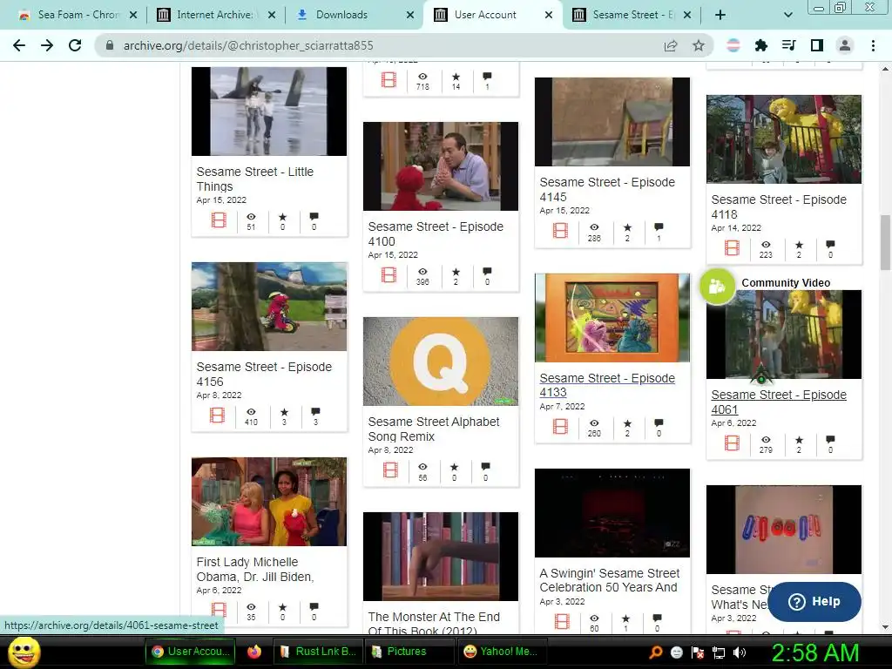Open The Monster At The End title
This screenshot has width=892, height=669.
[x=434, y=624]
